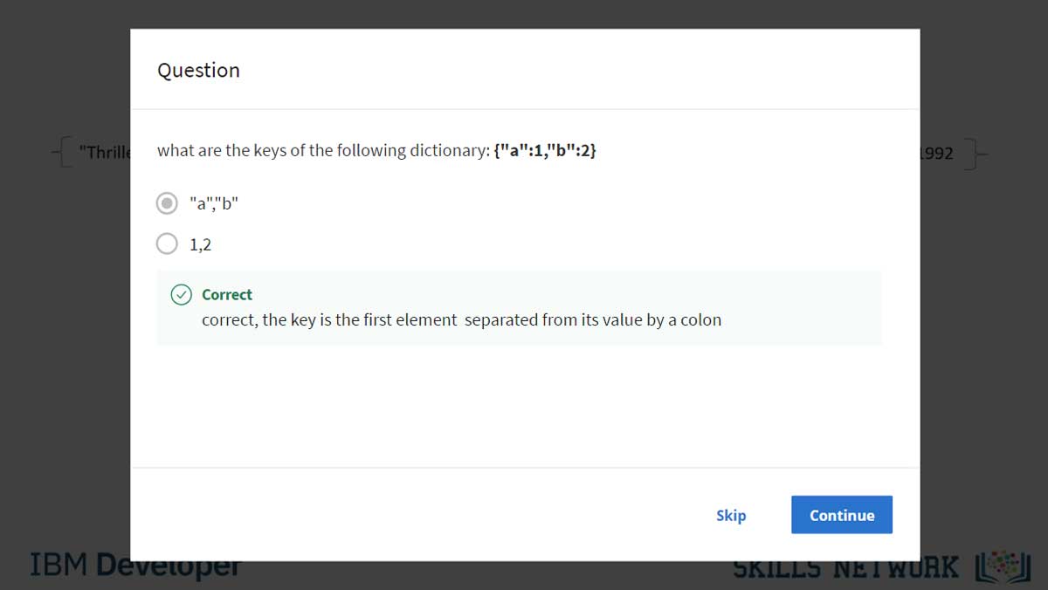Click the Question dialog heading

point(198,70)
